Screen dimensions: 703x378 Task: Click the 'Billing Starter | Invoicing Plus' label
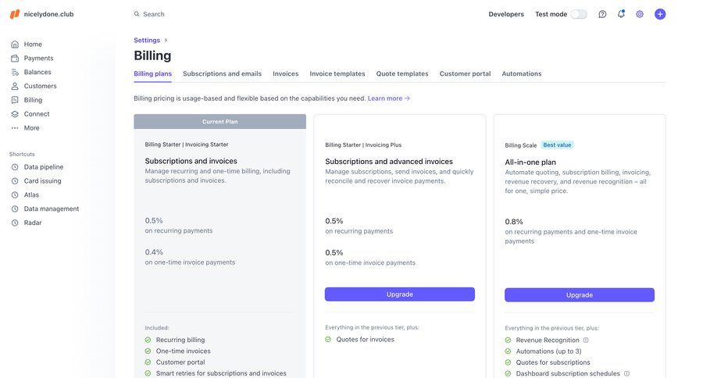pos(363,144)
